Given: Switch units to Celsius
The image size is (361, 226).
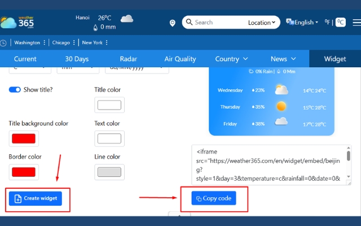Looking at the screenshot, I should [x=341, y=22].
